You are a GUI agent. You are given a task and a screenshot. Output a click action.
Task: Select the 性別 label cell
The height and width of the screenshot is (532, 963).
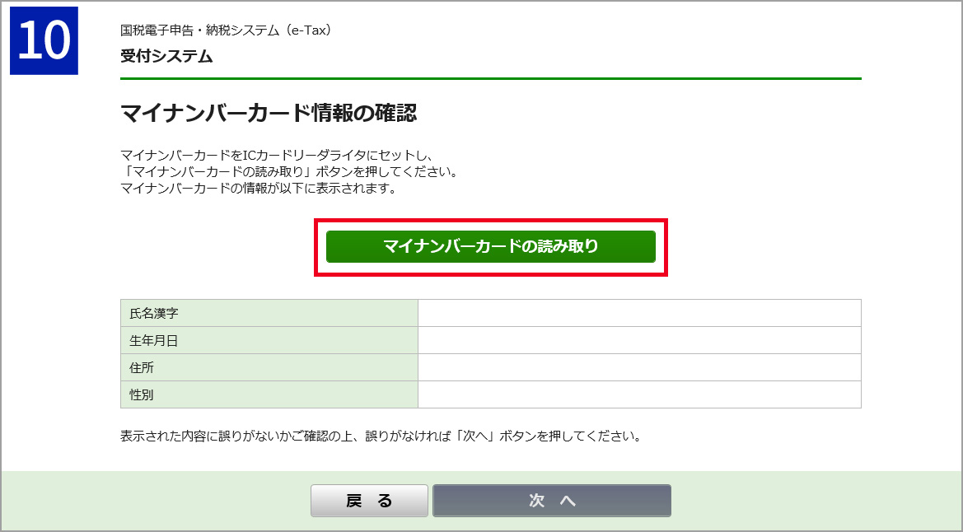[269, 394]
